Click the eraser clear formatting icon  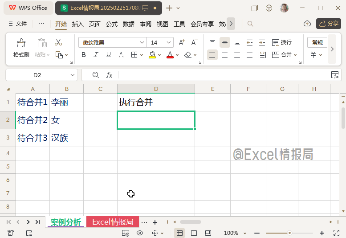[187, 55]
